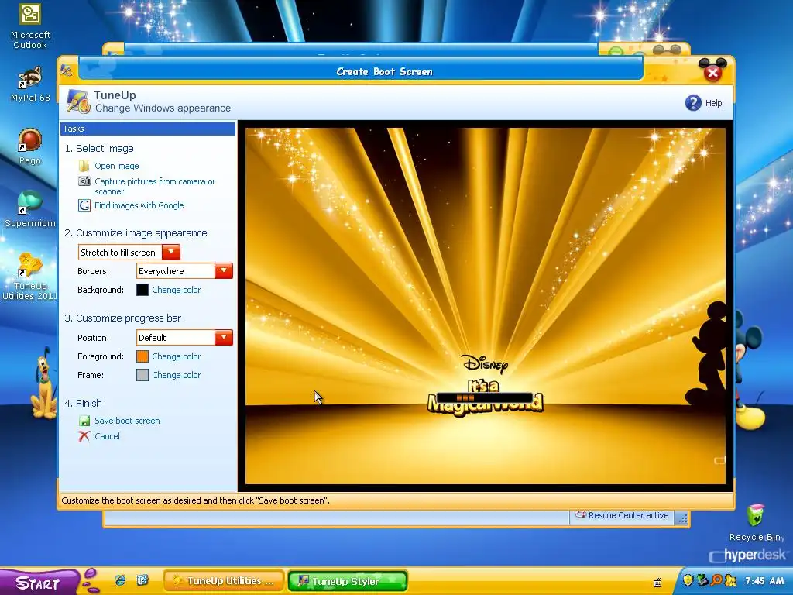Click '2. Customize image appearance' heading
The width and height of the screenshot is (793, 595).
click(x=136, y=232)
